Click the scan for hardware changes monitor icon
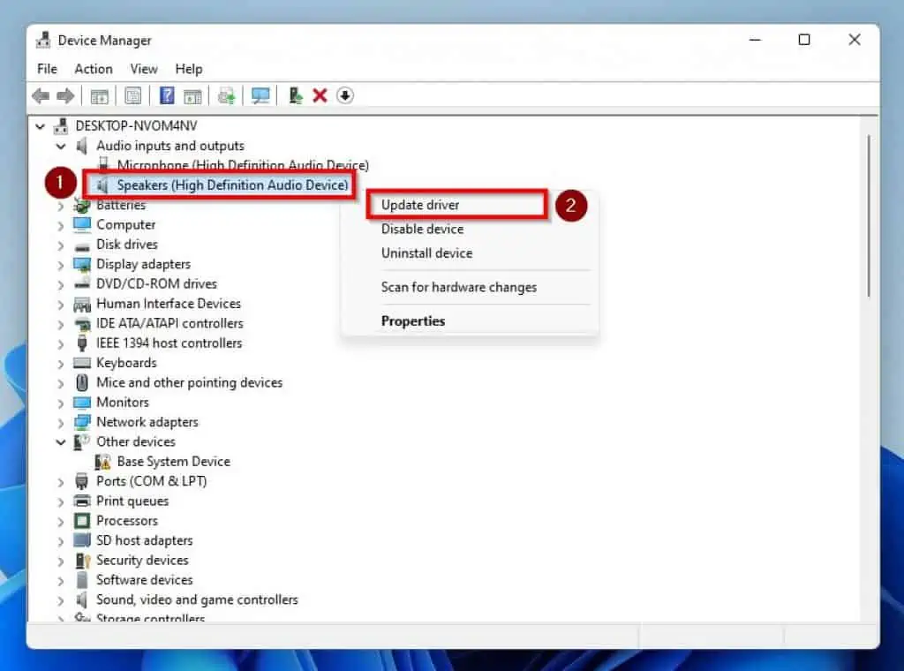Image resolution: width=904 pixels, height=671 pixels. [260, 95]
